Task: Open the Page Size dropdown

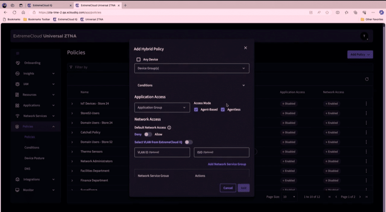Action: click(x=289, y=197)
